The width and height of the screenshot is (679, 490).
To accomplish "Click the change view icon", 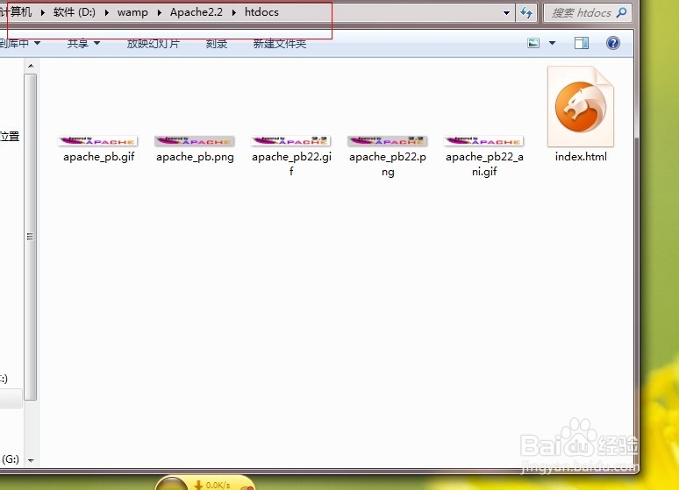I will (x=533, y=43).
